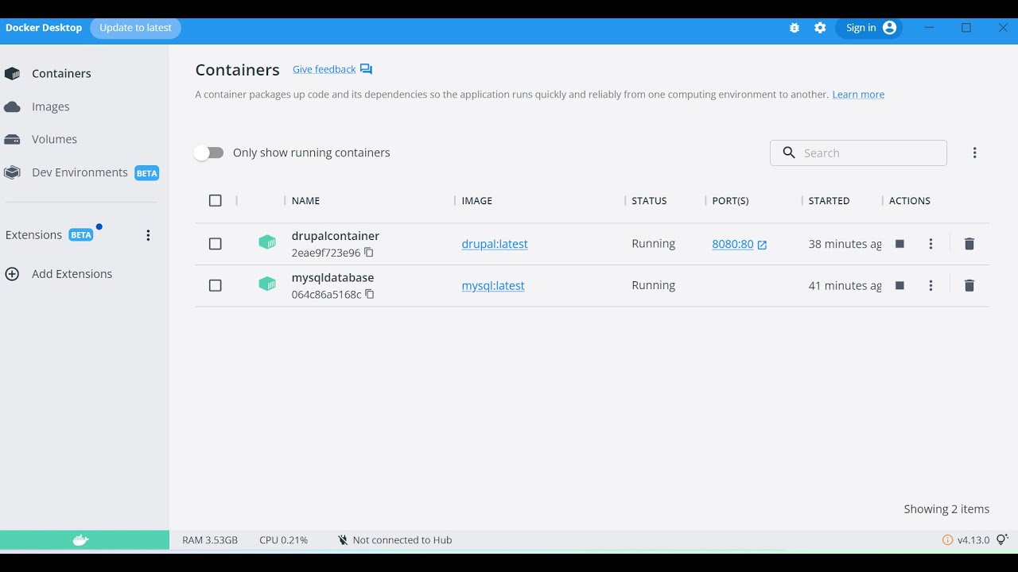Viewport: 1018px width, 572px height.
Task: Delete the drupalcontainer container
Action: pos(969,244)
